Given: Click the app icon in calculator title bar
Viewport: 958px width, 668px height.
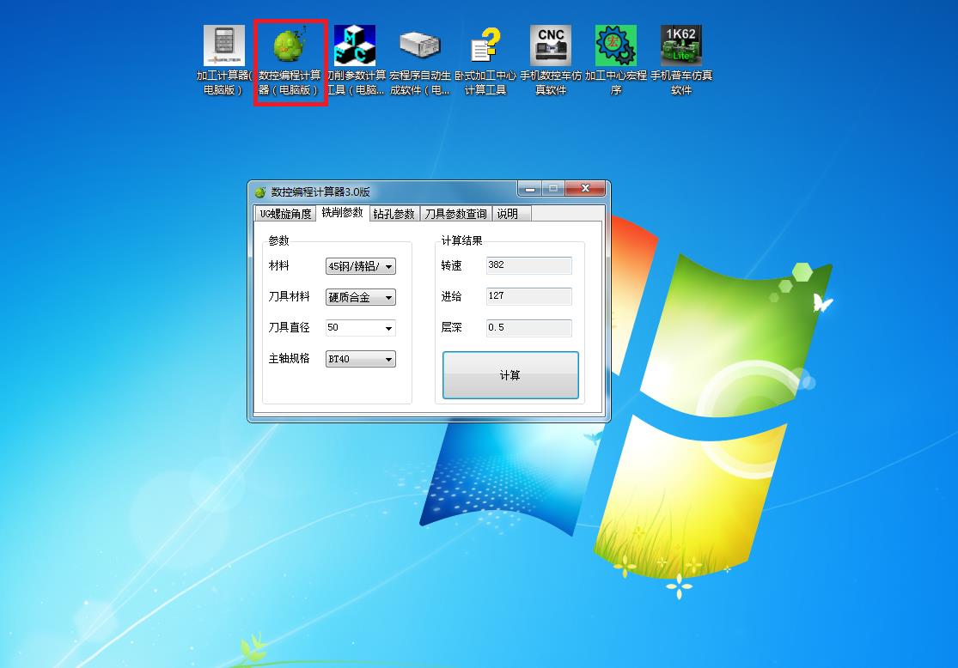Looking at the screenshot, I should (x=260, y=191).
